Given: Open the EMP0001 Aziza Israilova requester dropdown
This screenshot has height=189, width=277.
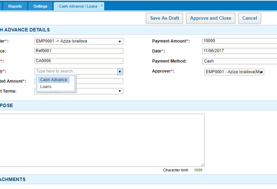Looking at the screenshot, I should (x=79, y=41).
